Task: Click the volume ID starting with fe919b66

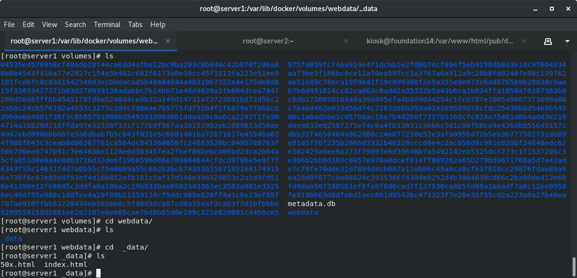Action: pos(427,195)
